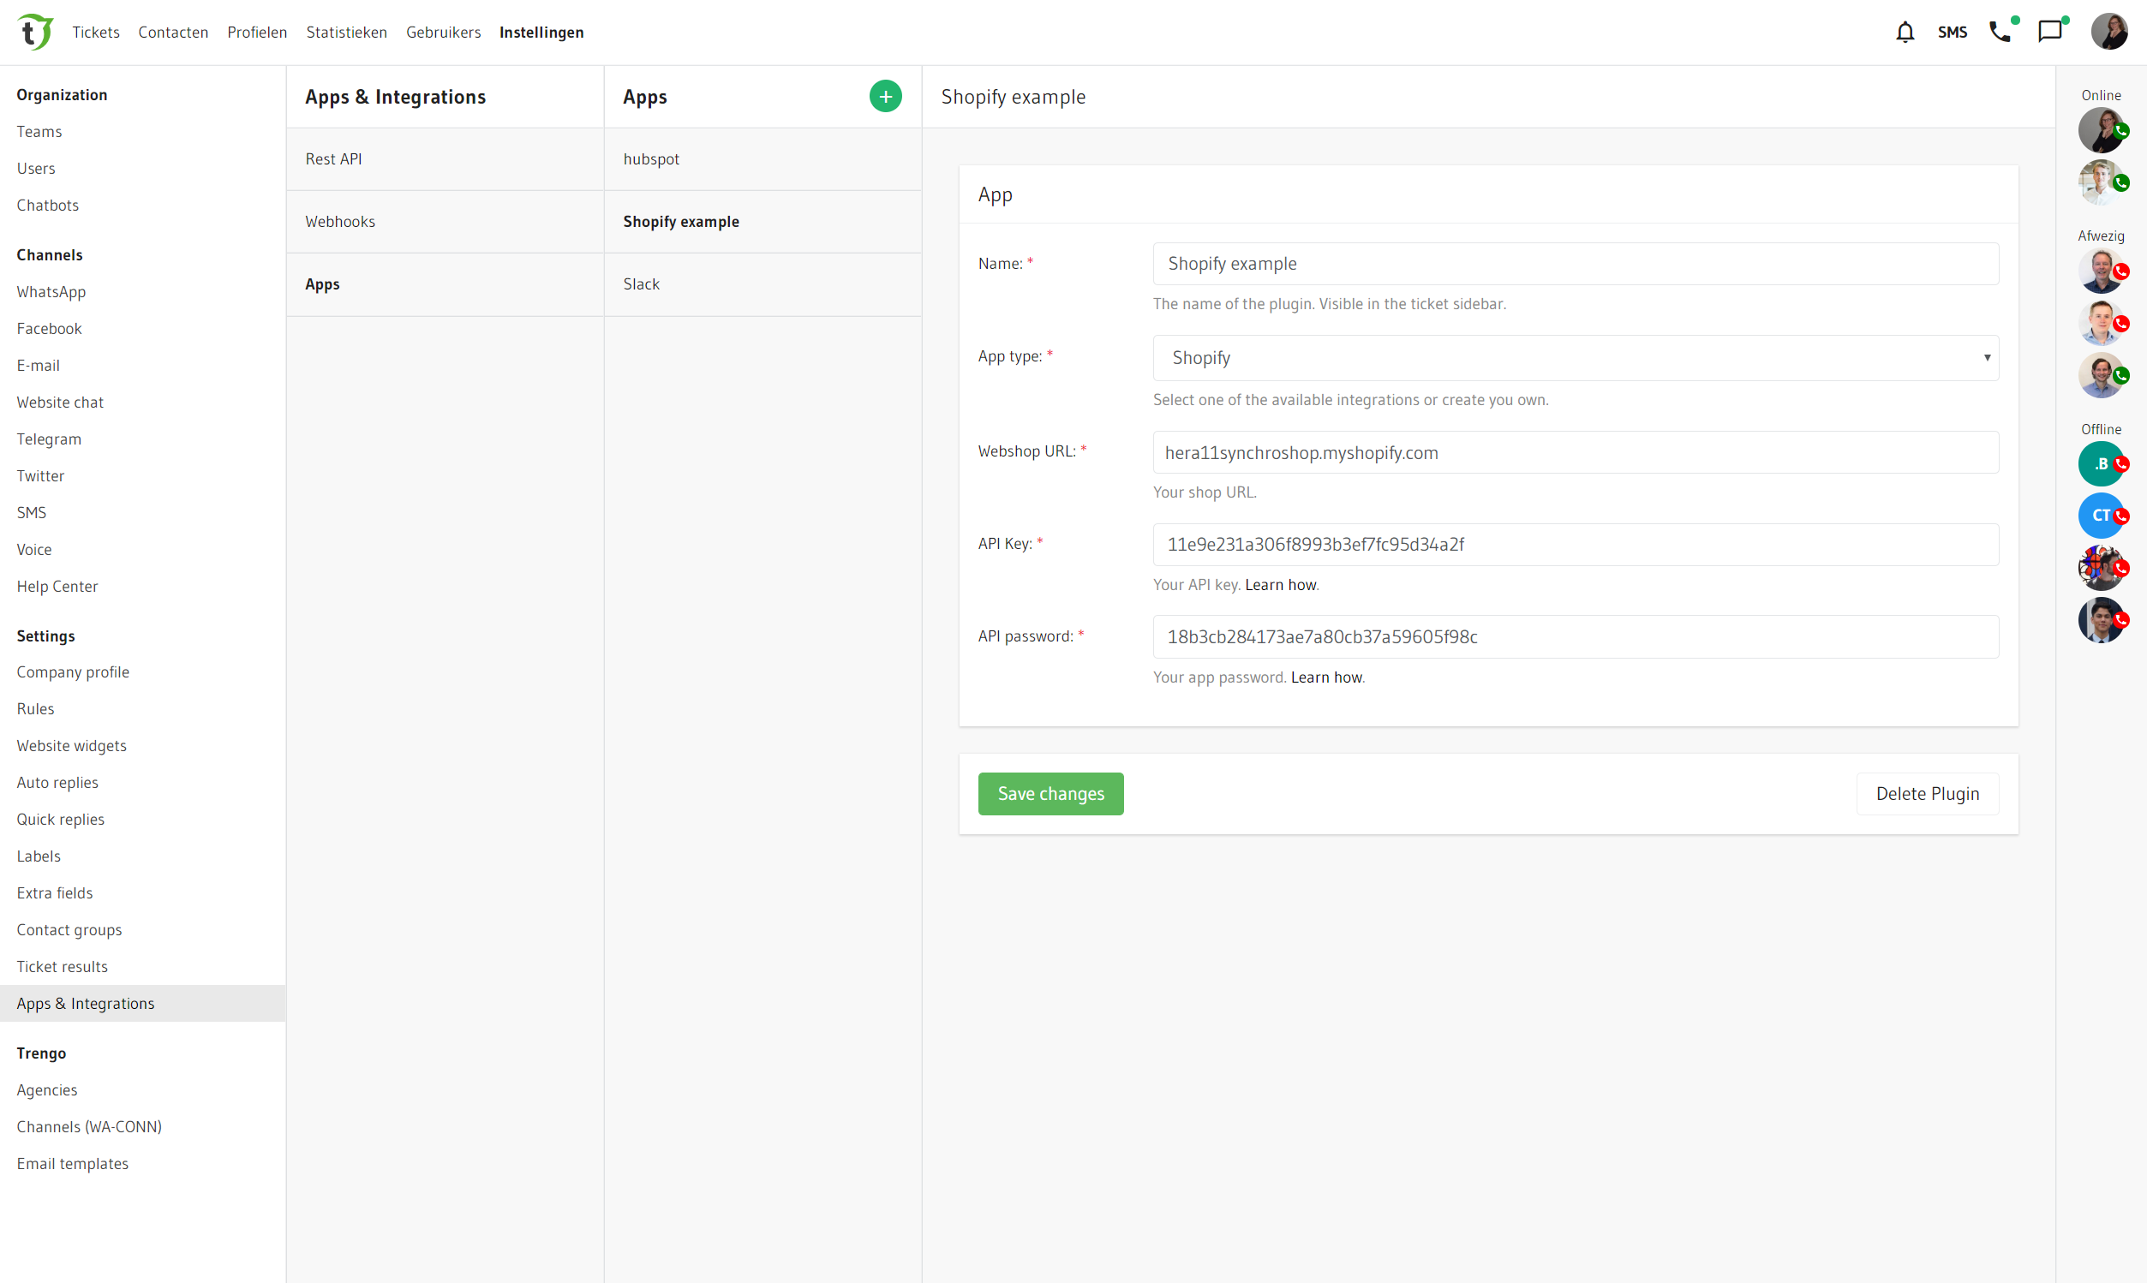The image size is (2147, 1283).
Task: Open the chat bubble icon top right
Action: point(2050,32)
